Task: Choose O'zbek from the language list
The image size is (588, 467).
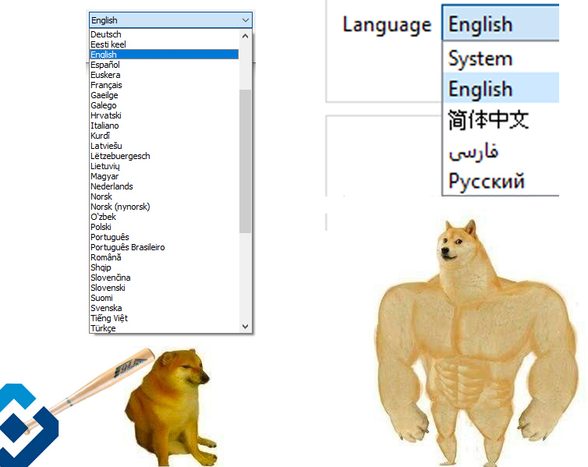Action: (165, 216)
